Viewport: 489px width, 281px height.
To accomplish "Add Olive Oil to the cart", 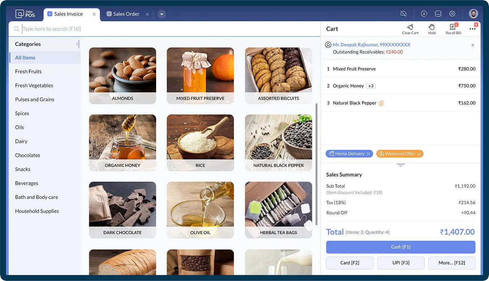I will pyautogui.click(x=200, y=210).
